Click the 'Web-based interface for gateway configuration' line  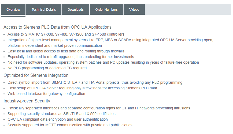[46, 94]
